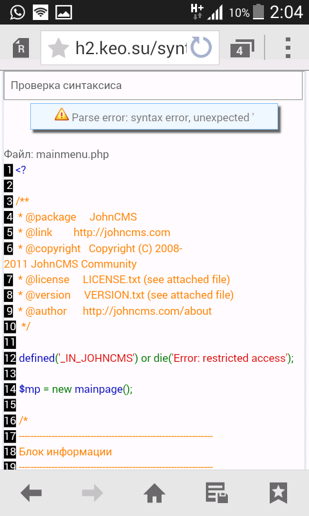
Task: Go forward with the right arrow
Action: tap(92, 493)
